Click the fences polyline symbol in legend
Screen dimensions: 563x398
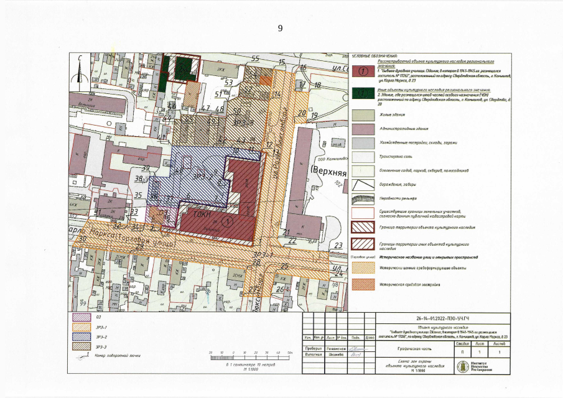(363, 184)
